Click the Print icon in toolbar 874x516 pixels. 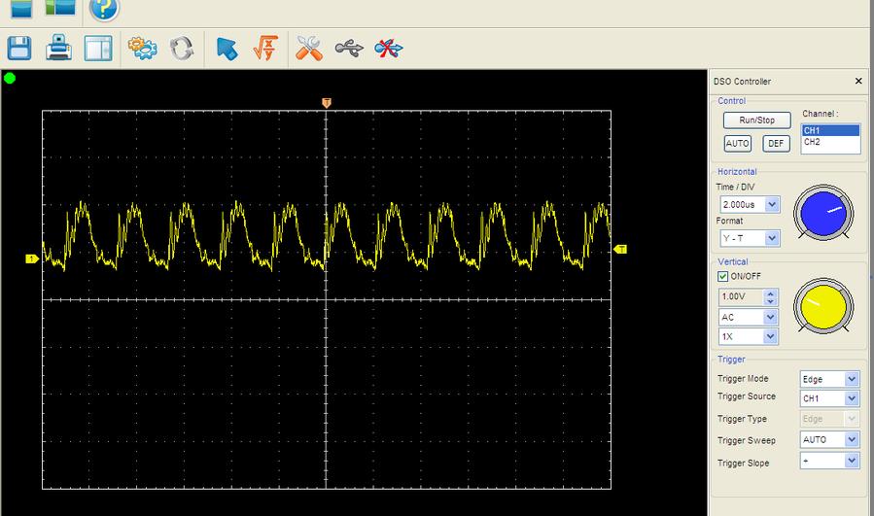coord(59,49)
